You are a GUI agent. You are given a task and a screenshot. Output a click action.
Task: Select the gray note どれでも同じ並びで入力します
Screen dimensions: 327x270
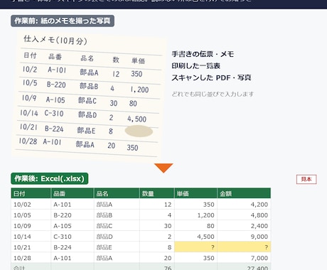tap(213, 94)
